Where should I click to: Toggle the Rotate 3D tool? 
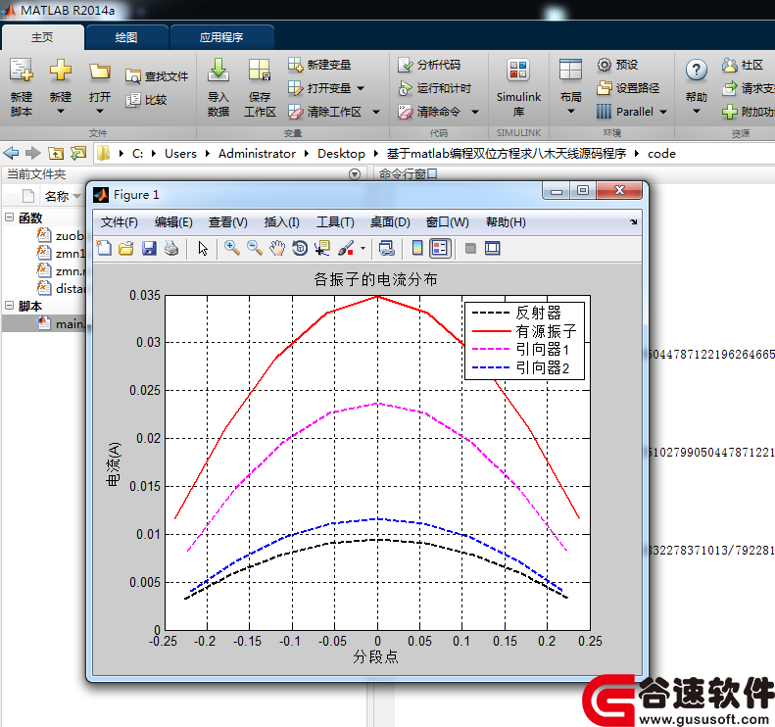point(300,248)
